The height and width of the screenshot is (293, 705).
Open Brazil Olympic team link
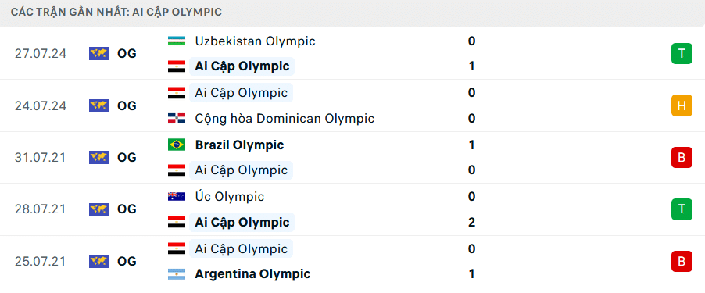tap(240, 145)
